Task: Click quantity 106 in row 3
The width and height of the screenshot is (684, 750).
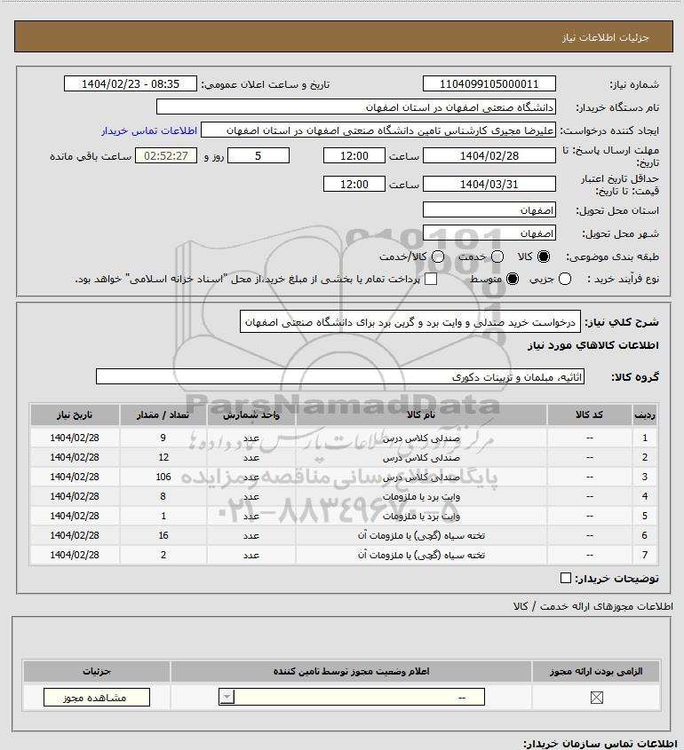Action: tap(163, 477)
